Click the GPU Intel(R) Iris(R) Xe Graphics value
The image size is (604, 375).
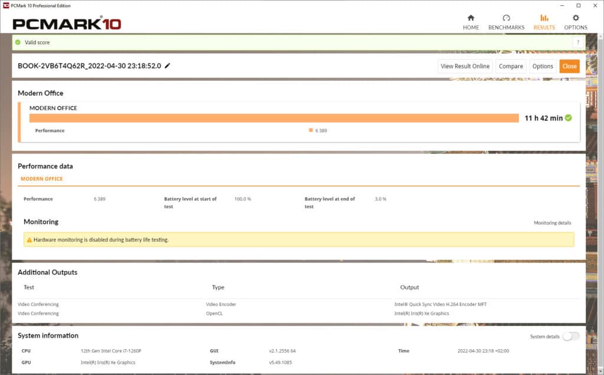pos(108,362)
